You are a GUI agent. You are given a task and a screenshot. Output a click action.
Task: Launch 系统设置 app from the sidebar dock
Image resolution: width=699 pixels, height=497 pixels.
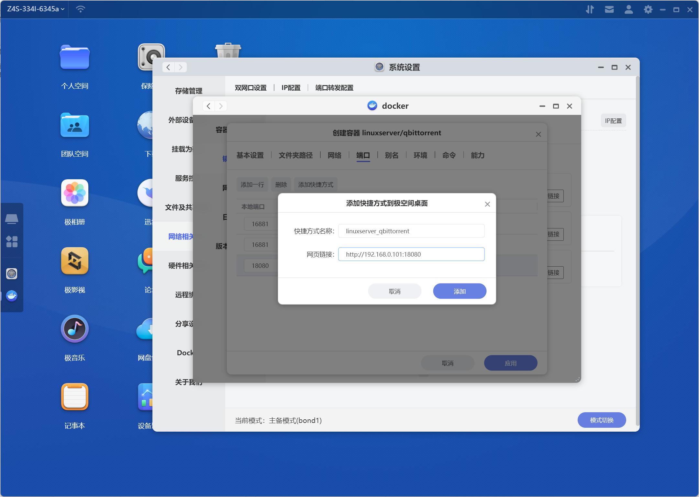tap(12, 273)
